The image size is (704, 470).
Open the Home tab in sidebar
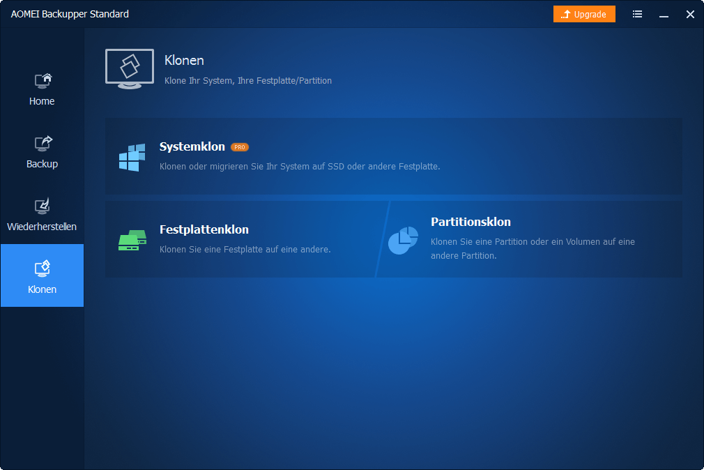pos(42,90)
